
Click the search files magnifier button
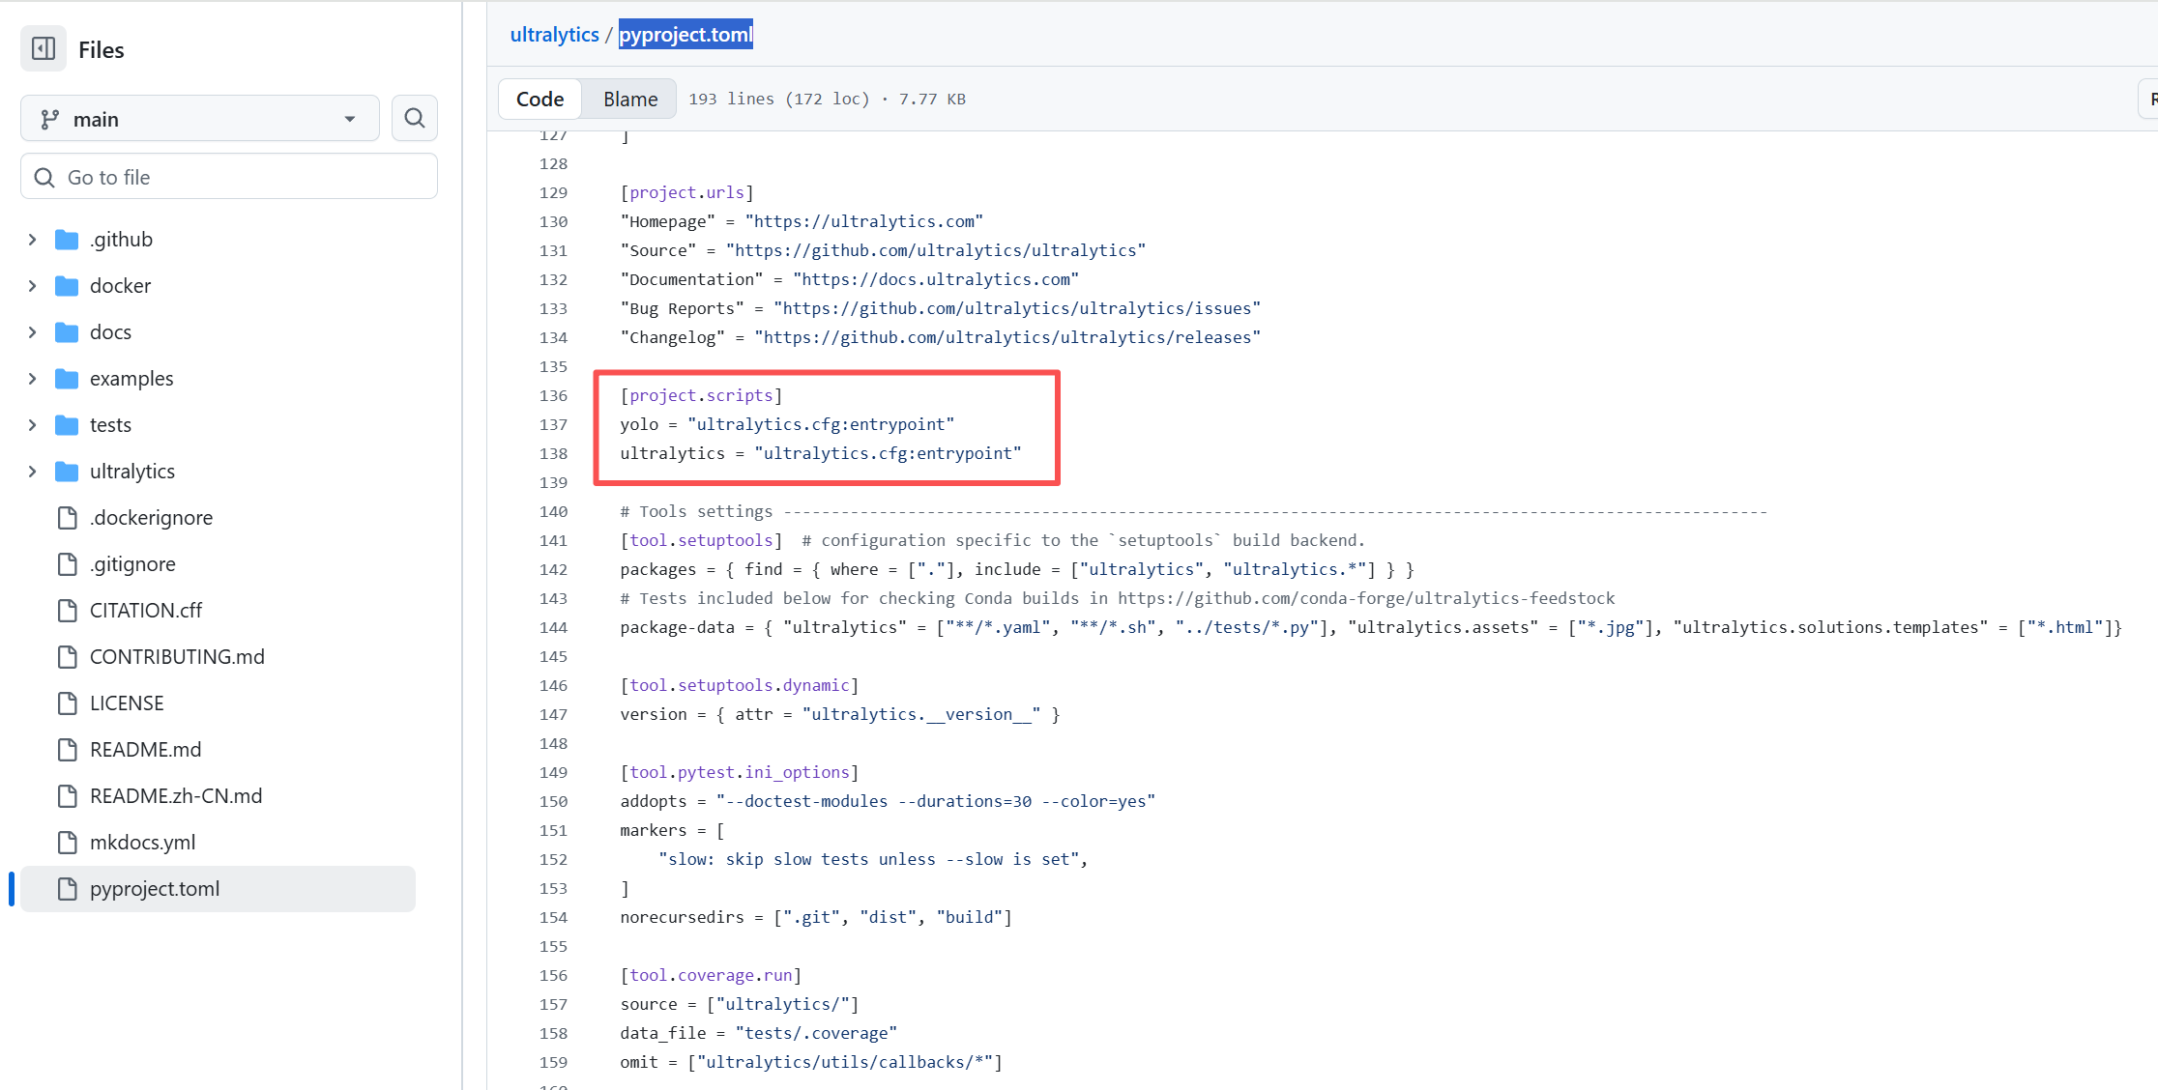[415, 118]
